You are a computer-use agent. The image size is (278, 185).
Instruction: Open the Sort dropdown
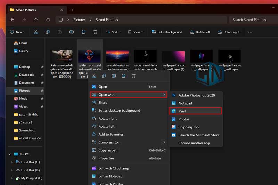113,32
